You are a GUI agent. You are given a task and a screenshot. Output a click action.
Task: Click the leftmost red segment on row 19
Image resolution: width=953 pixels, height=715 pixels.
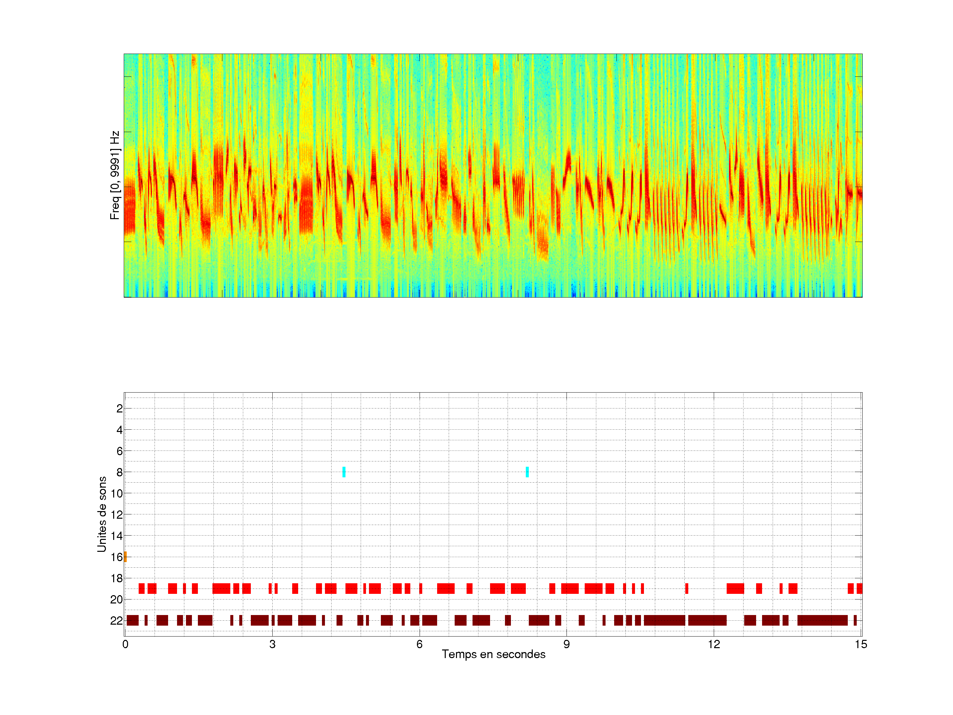click(x=141, y=588)
